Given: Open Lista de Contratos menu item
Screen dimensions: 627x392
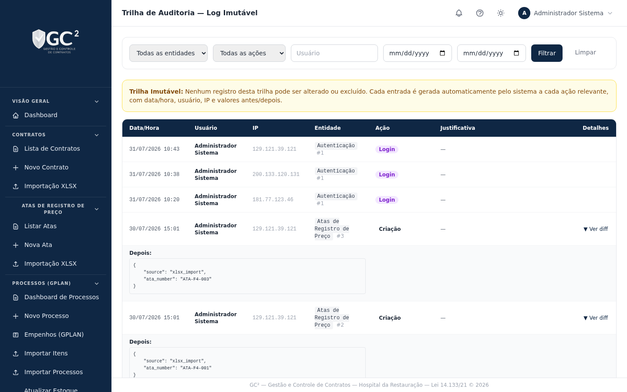Looking at the screenshot, I should point(56,149).
